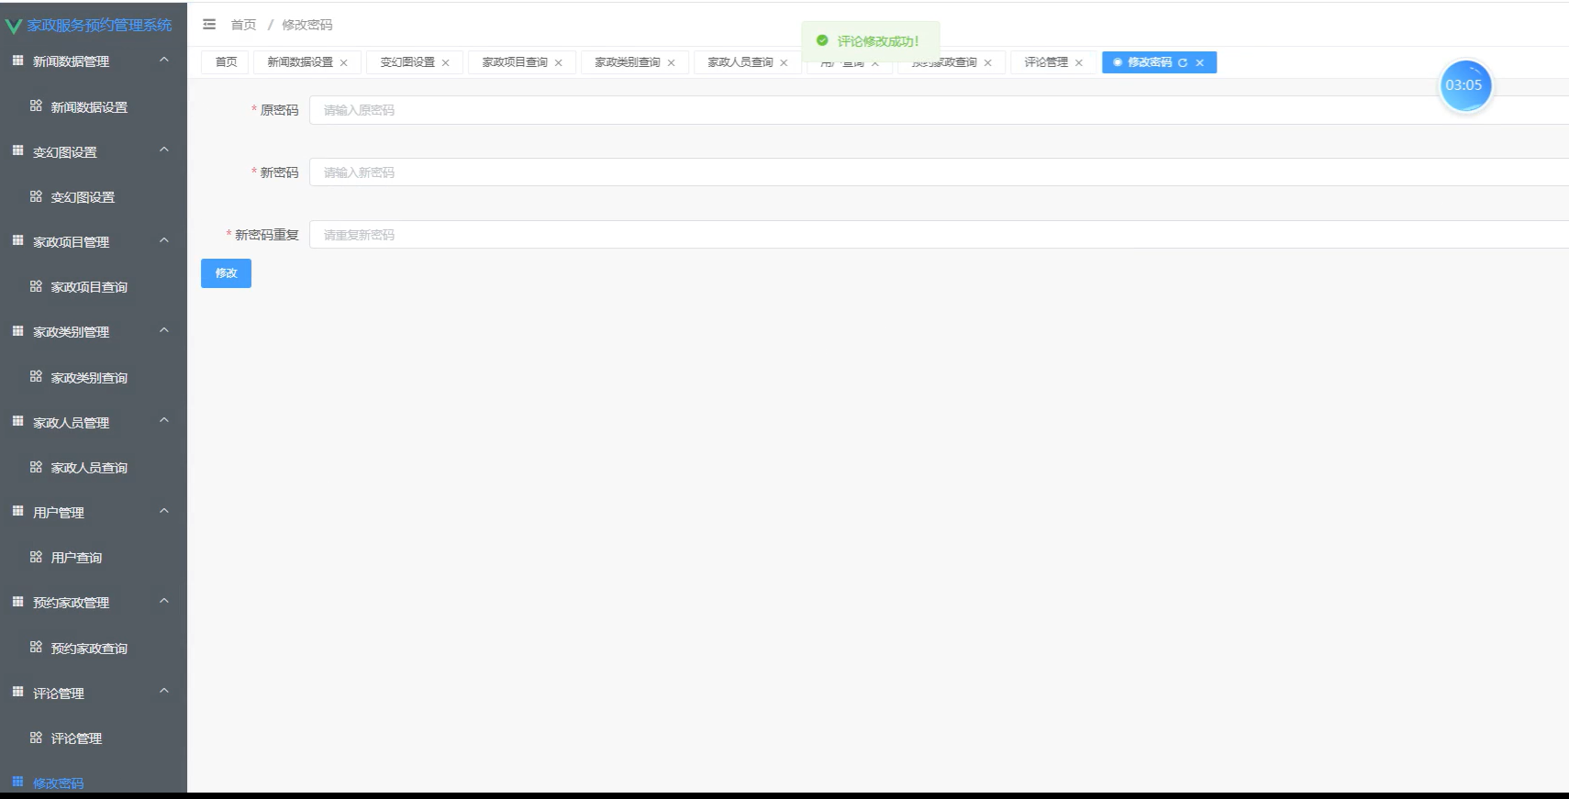Close the 变幻图设置 tab
Viewport: 1569px width, 799px height.
[x=446, y=62]
